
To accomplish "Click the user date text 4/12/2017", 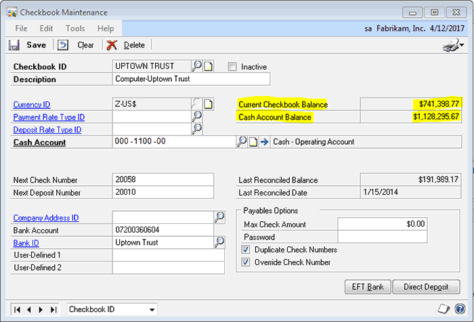I will coord(447,28).
